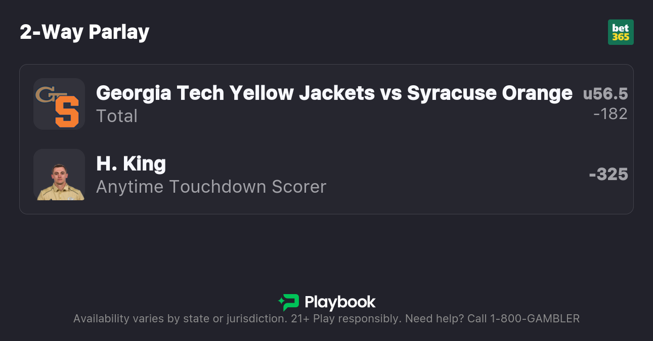Click the orange Syracuse S logo
This screenshot has width=653, height=341.
click(67, 112)
